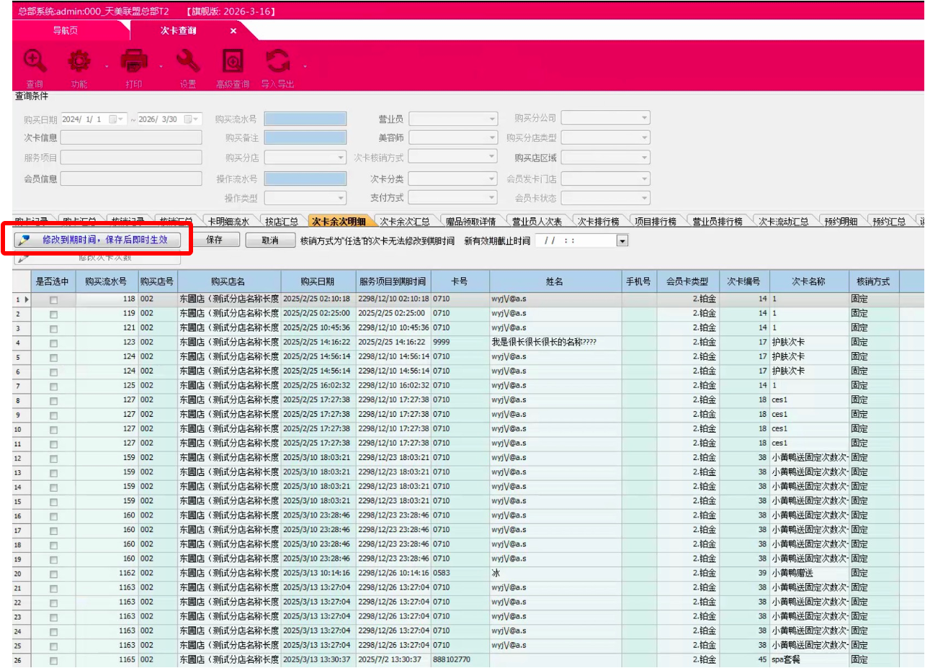Click the 高级查询 icon
Image resolution: width=925 pixels, height=668 pixels.
coord(233,62)
